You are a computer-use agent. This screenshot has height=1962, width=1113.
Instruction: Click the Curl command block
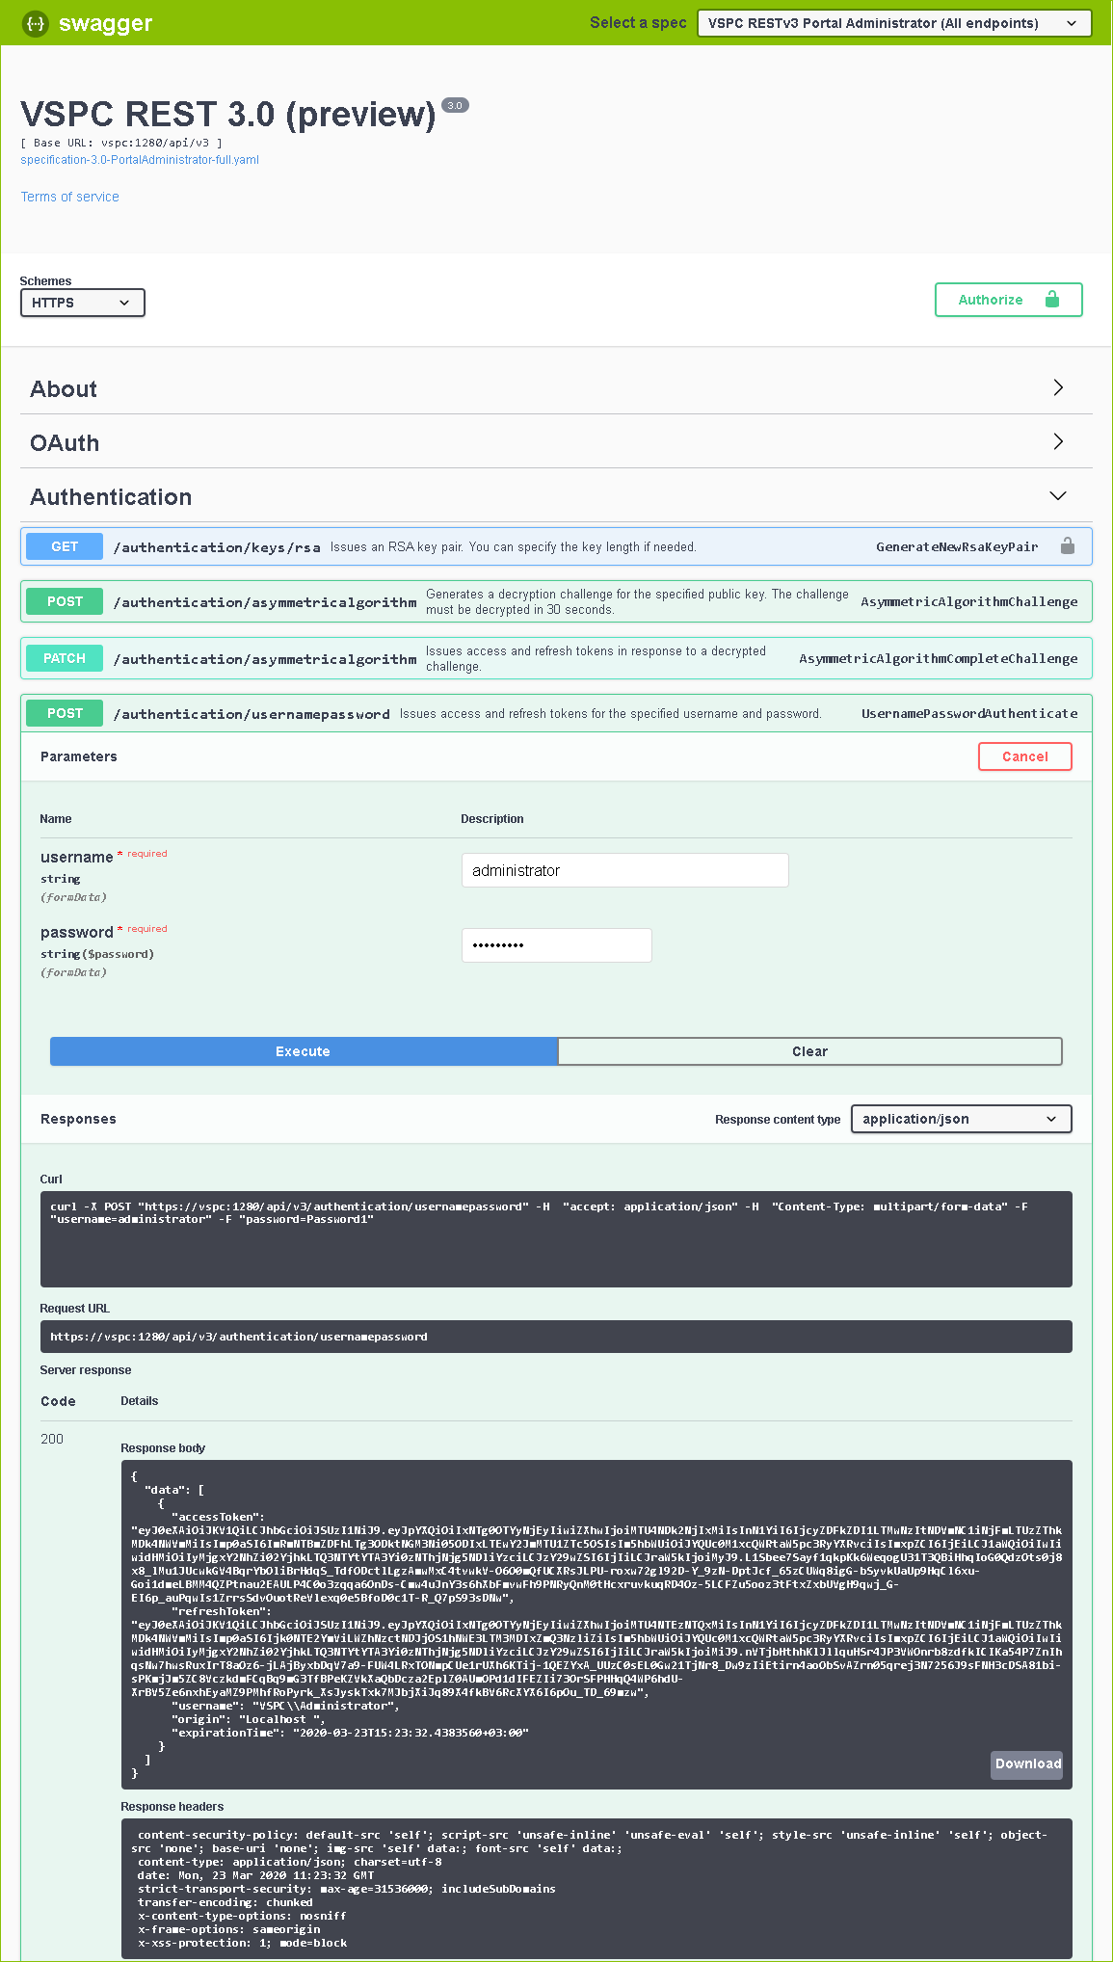[x=556, y=1239]
